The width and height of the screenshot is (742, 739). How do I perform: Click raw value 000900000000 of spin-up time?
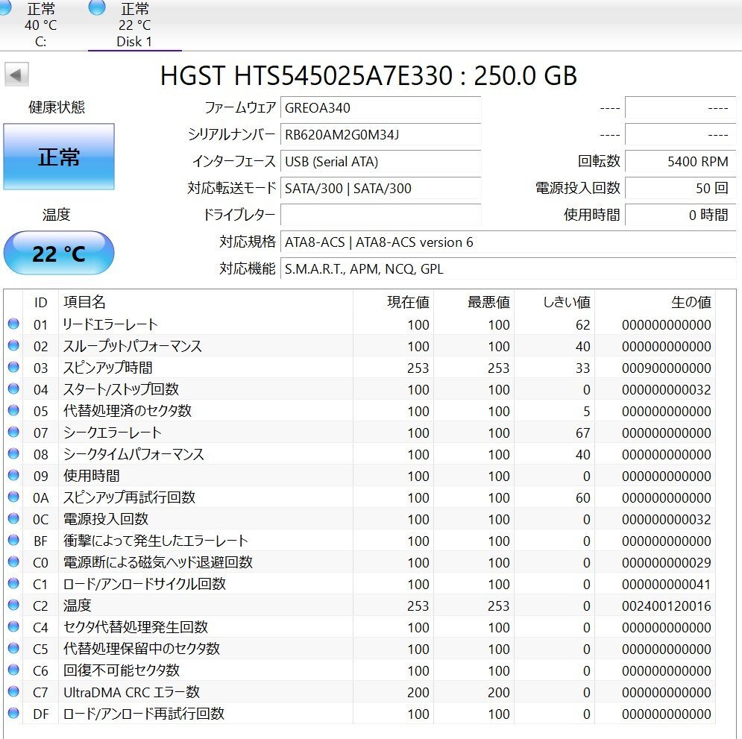[666, 368]
